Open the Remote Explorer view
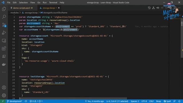 [x=4, y=41]
